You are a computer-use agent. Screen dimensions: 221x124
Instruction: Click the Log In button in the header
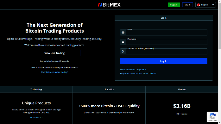coord(187,5)
